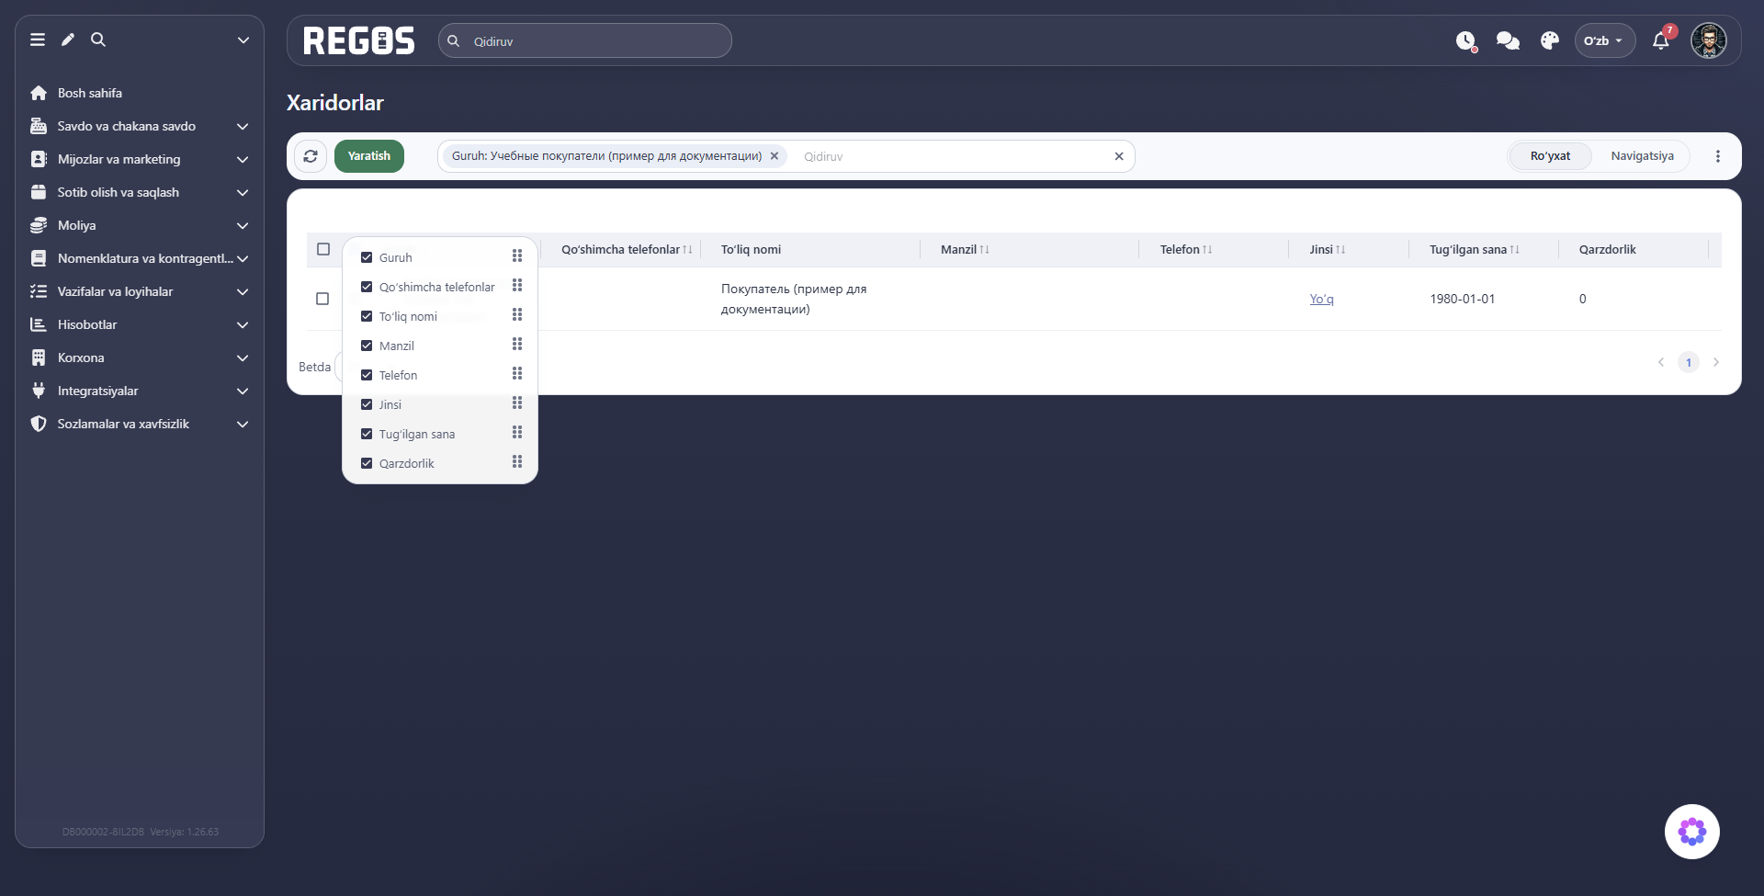This screenshot has width=1764, height=896.
Task: Open the chat messages icon
Action: pyautogui.click(x=1508, y=40)
